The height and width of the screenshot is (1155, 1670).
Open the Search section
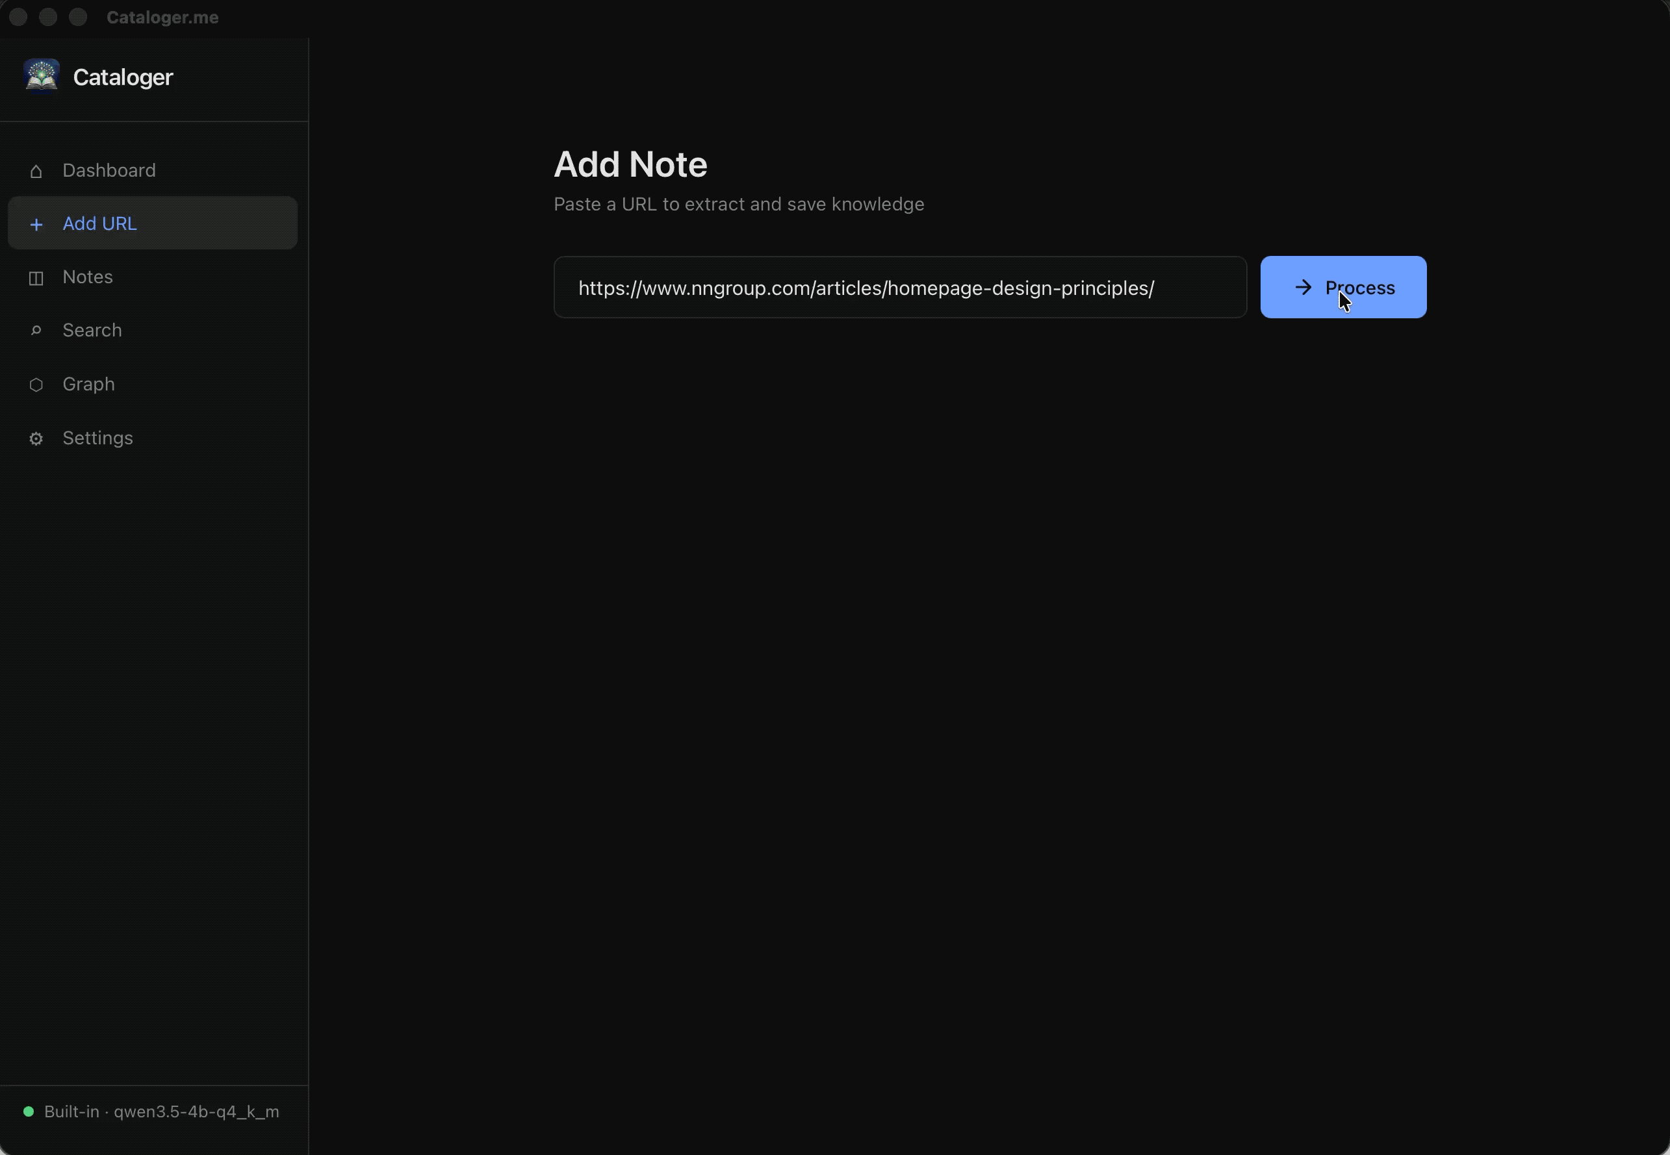[153, 330]
